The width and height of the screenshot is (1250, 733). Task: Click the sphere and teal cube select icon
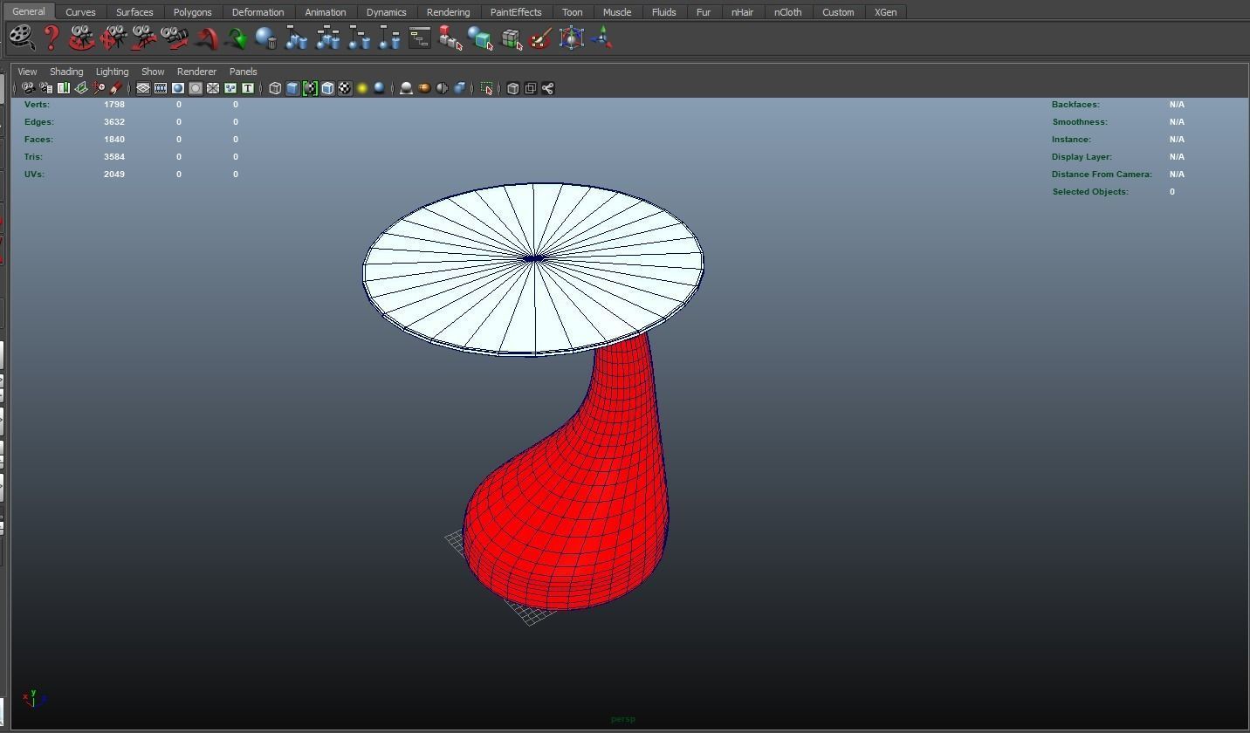click(480, 38)
